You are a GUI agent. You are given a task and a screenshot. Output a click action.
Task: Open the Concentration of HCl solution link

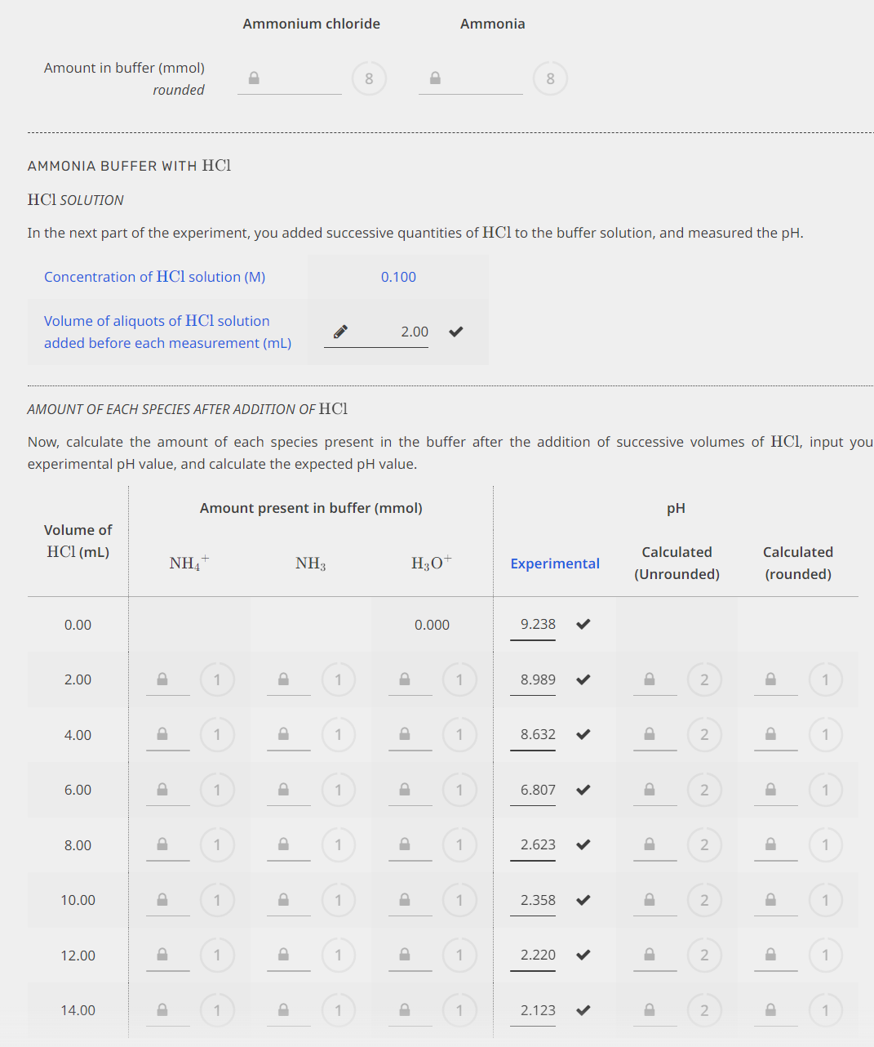coord(154,276)
